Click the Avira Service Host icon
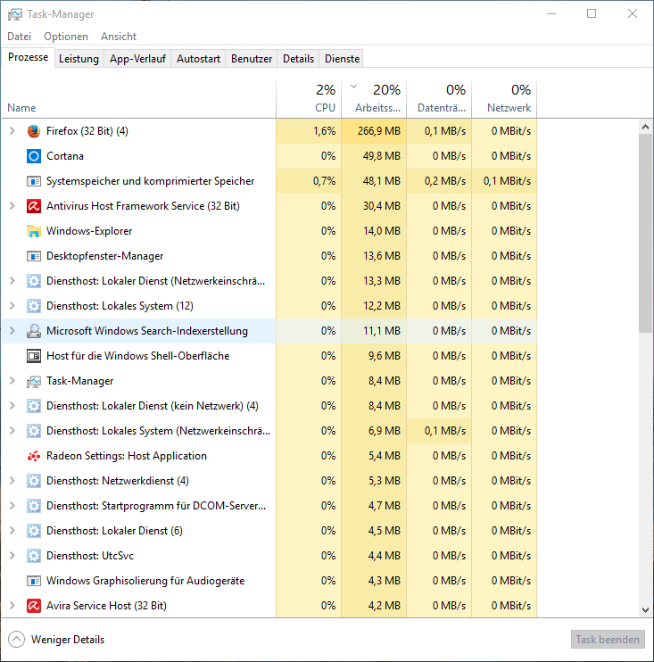 [x=34, y=606]
